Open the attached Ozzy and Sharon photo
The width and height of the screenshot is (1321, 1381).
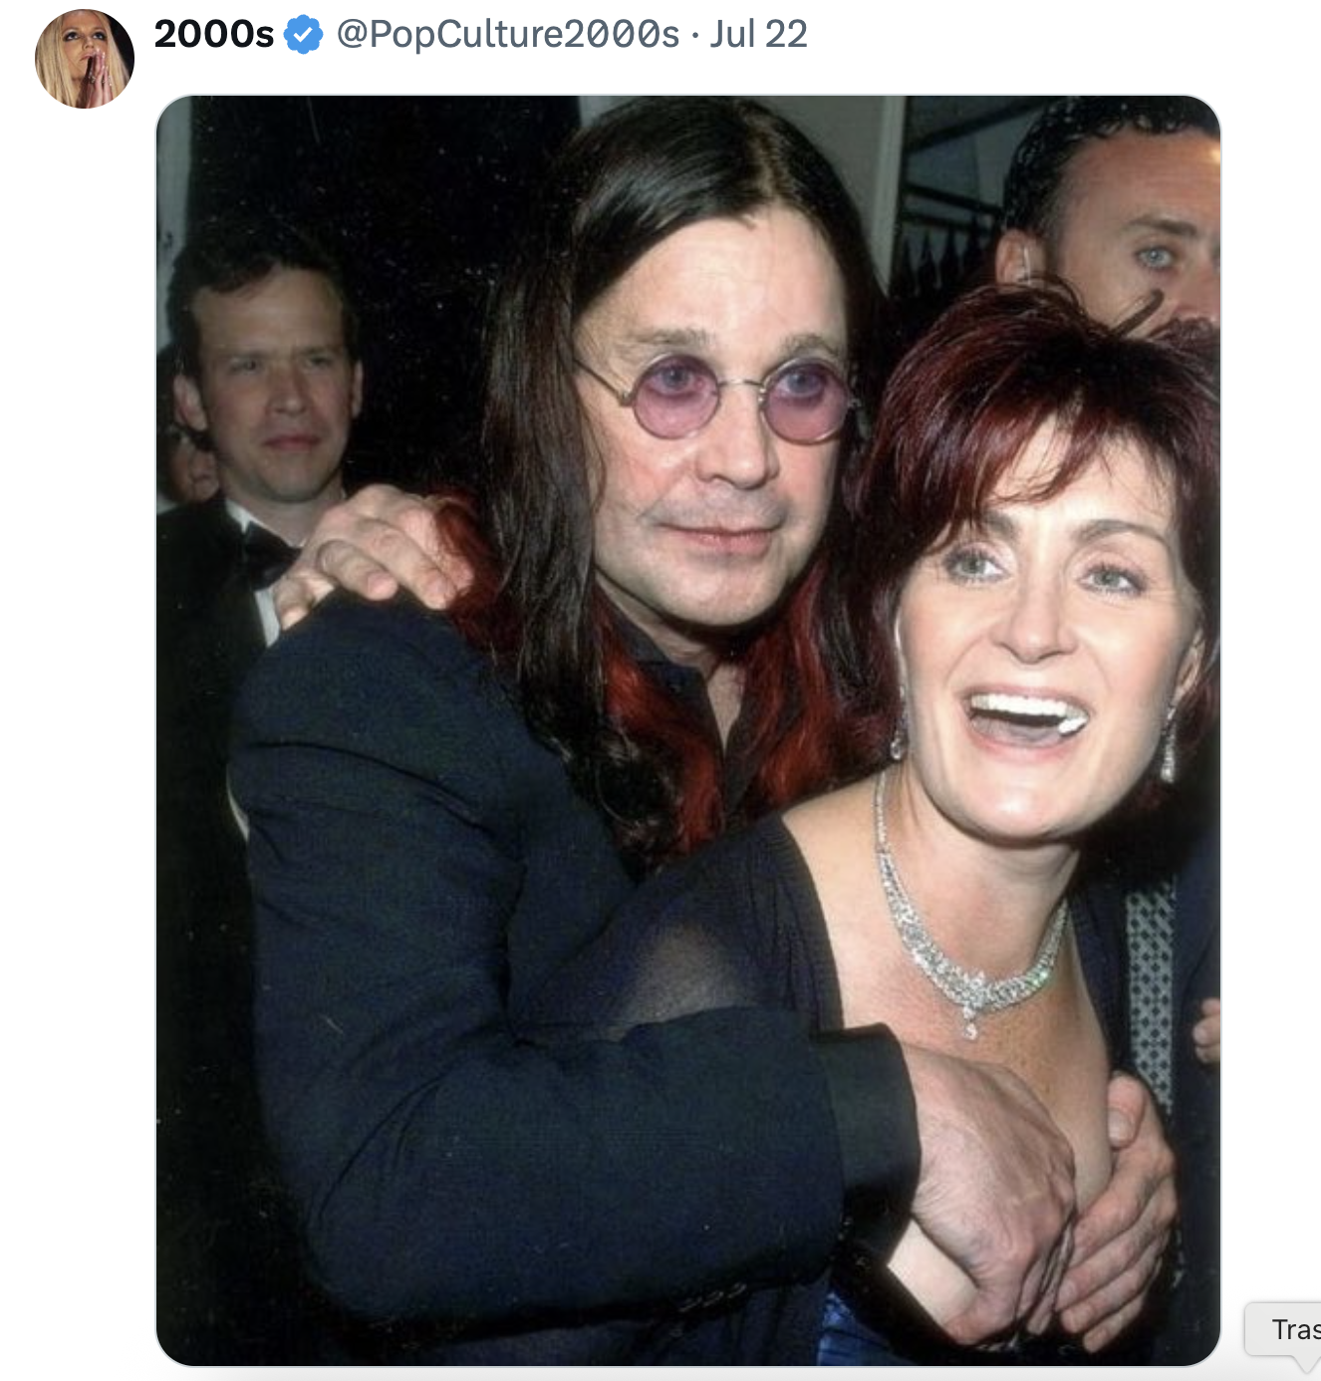click(x=687, y=737)
